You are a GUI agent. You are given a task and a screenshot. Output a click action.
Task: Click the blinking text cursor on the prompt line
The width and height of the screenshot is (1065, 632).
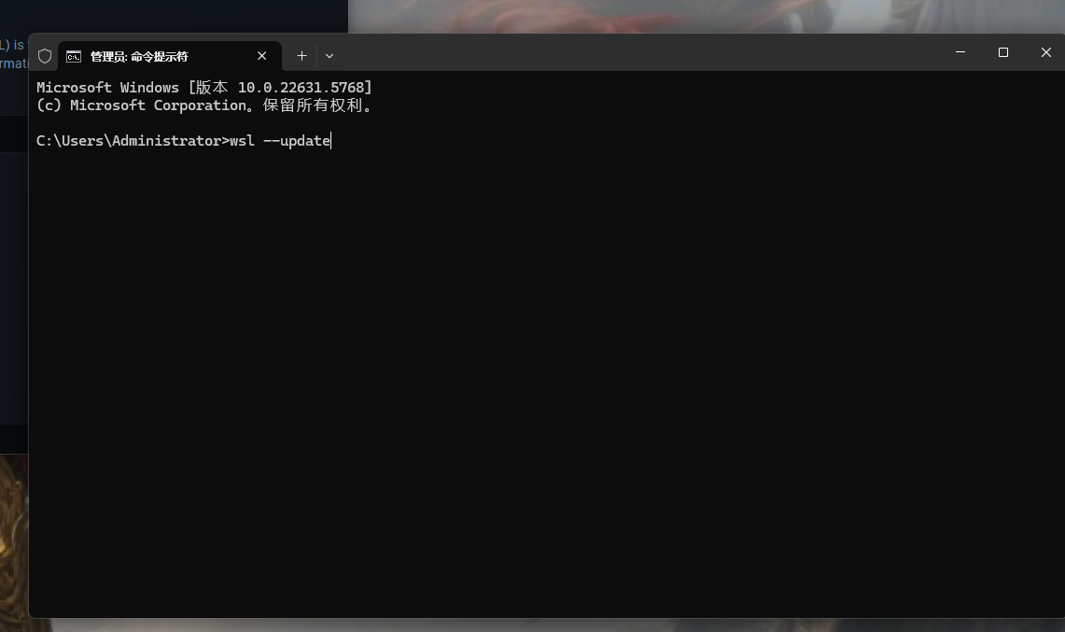pos(330,140)
